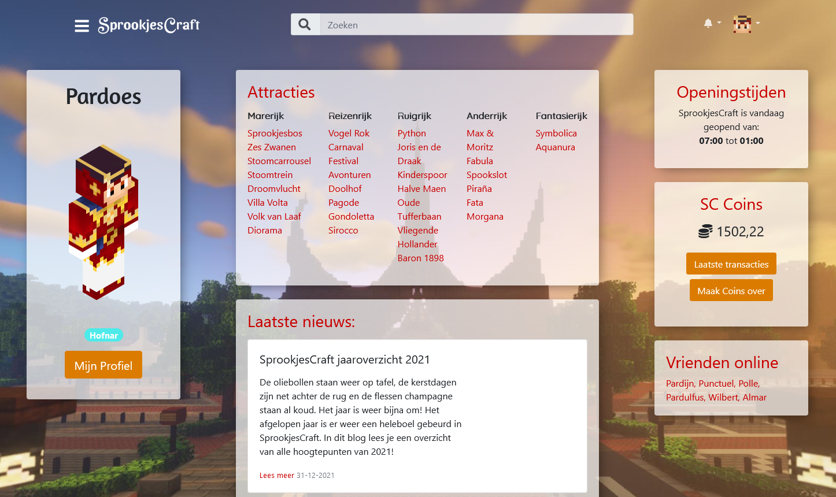Click the Pardoes character skin image
This screenshot has height=497, width=836.
pyautogui.click(x=103, y=222)
